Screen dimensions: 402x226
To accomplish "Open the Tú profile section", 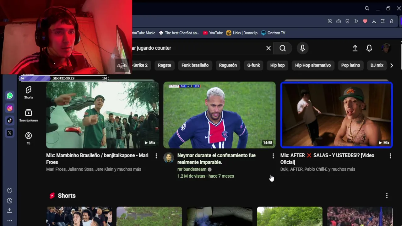I will coord(29,138).
